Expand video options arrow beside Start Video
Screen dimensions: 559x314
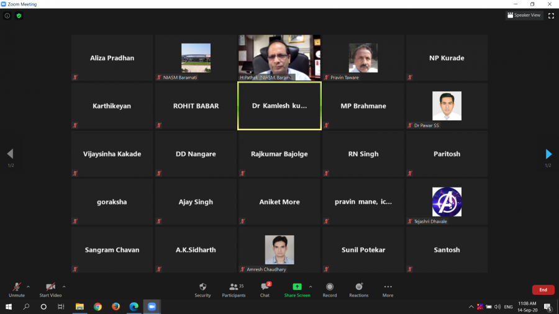tap(64, 287)
